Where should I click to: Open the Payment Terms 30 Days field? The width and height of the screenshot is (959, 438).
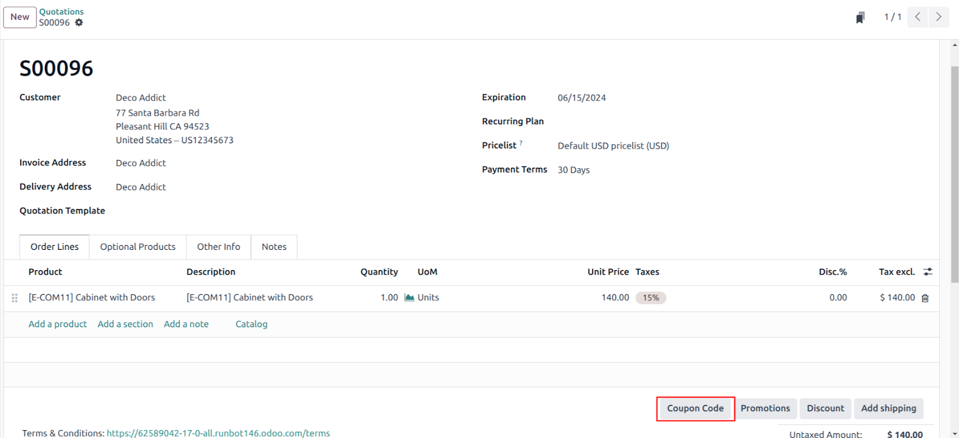pos(574,170)
